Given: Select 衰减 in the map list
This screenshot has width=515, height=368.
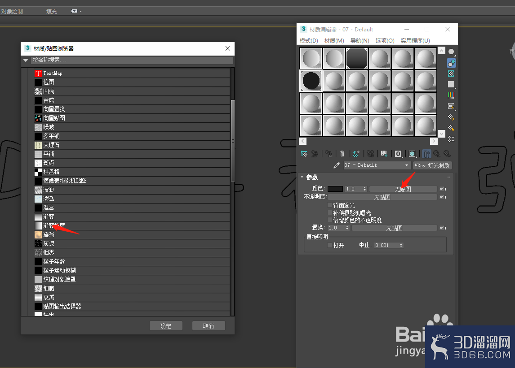Looking at the screenshot, I should click(x=132, y=297).
